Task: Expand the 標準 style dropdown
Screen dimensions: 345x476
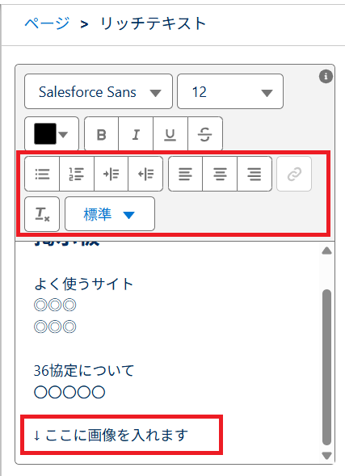Action: 110,214
